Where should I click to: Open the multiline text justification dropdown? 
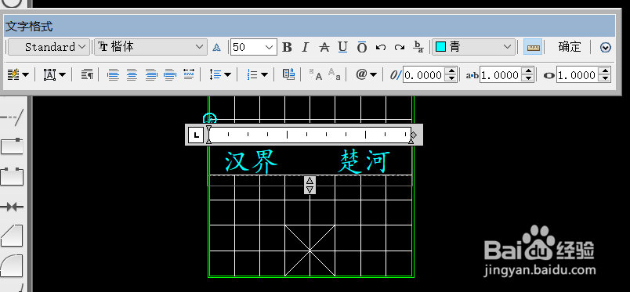pyautogui.click(x=54, y=74)
